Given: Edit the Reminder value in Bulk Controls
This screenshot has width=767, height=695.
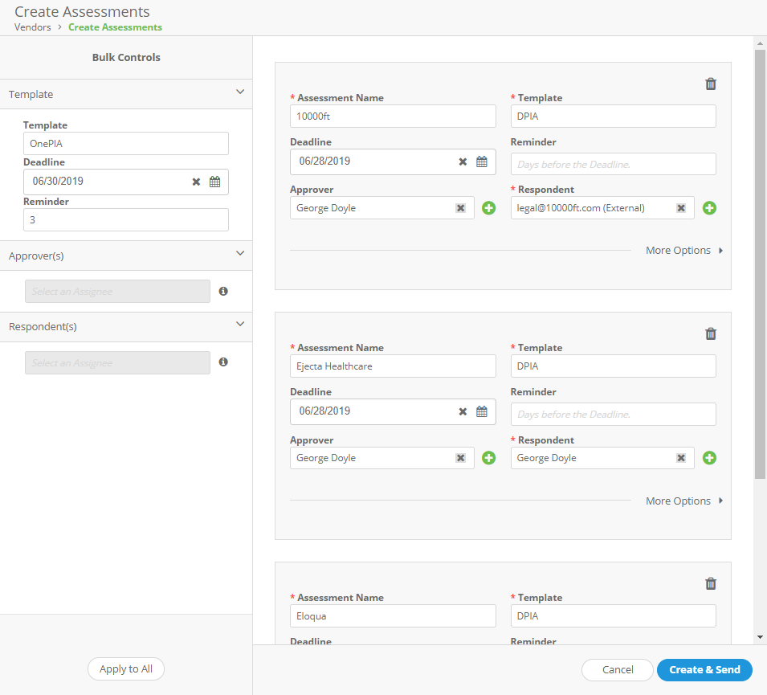Looking at the screenshot, I should 125,219.
